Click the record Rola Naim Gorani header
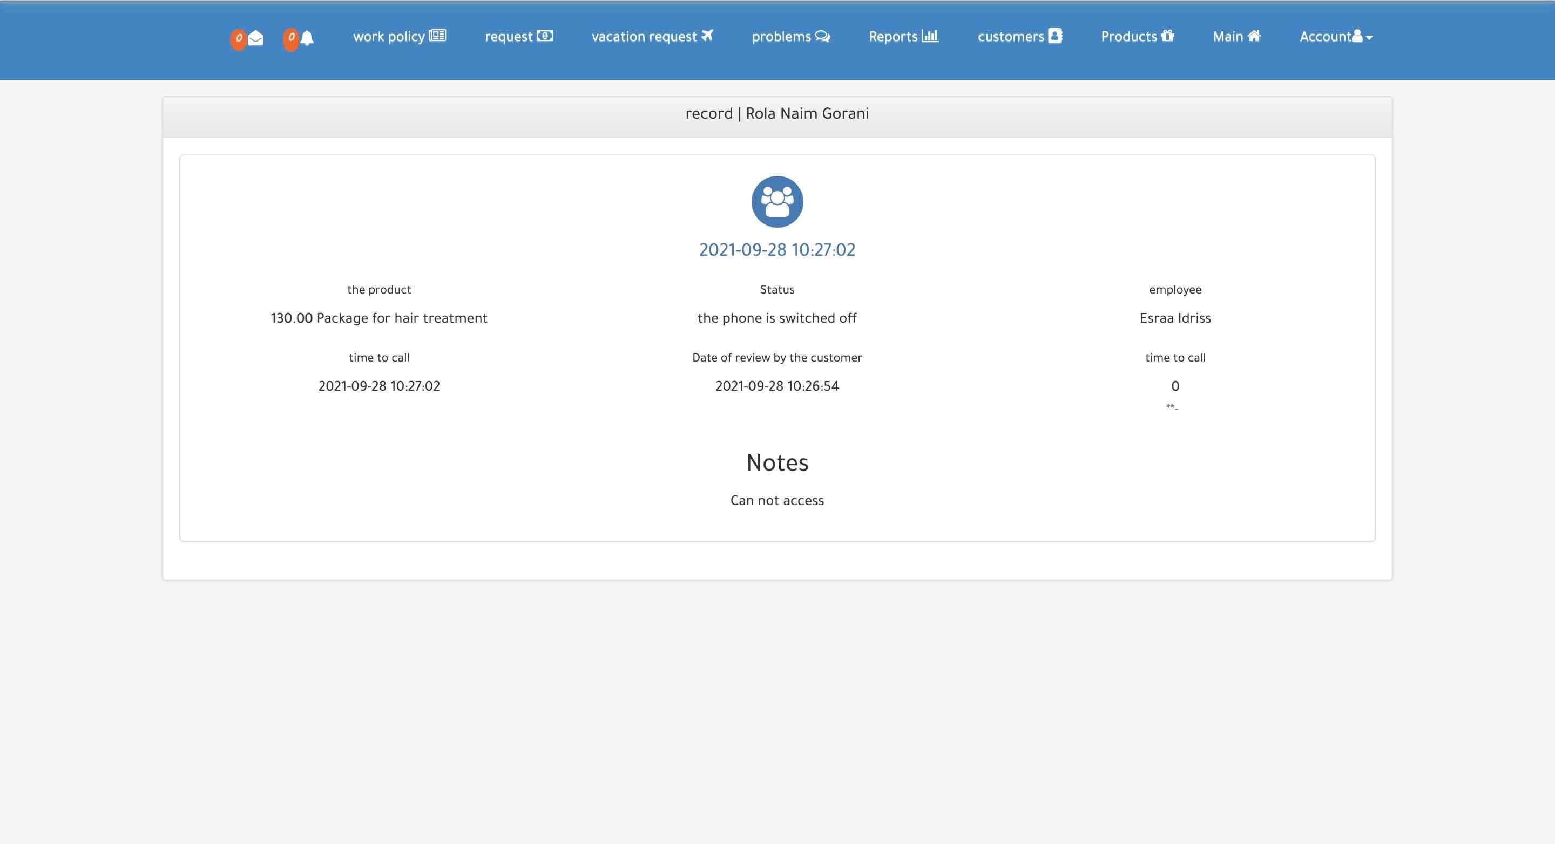The image size is (1555, 844). click(x=777, y=113)
